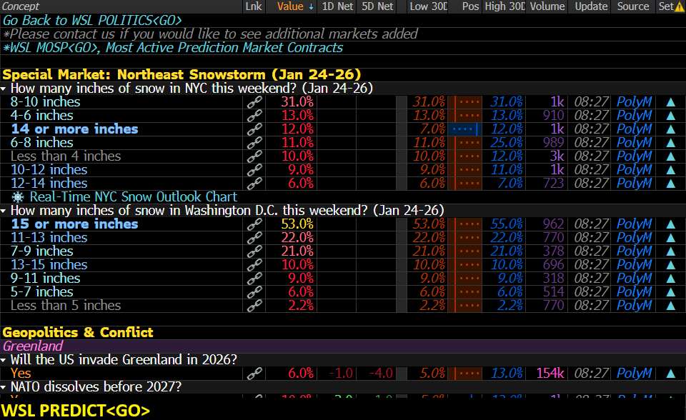Open Real-Time NYC Snow Outlook Chart
Viewport: 686px width, 420px height.
(x=134, y=197)
